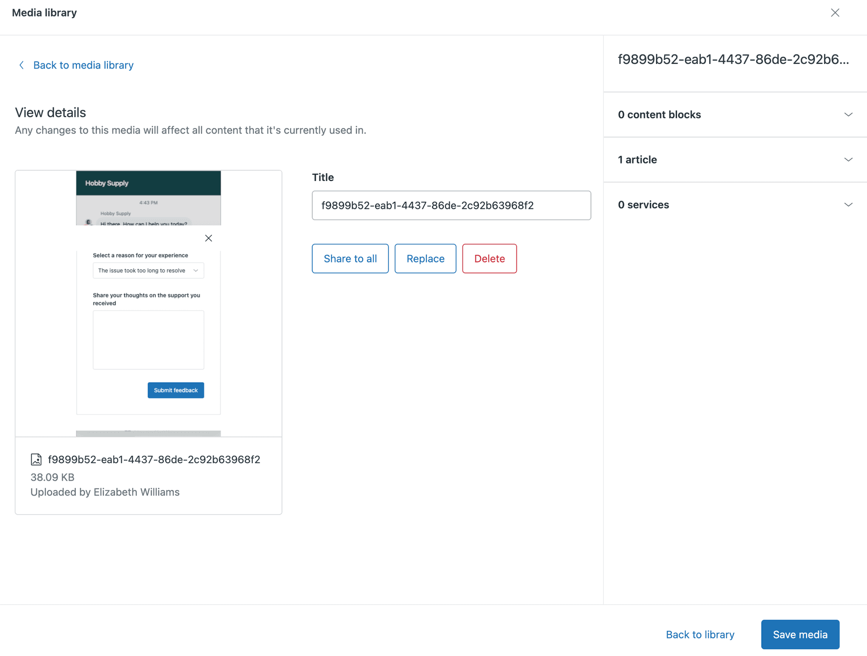Click the truncated media name sidebar heading
The image size is (867, 656).
733,59
